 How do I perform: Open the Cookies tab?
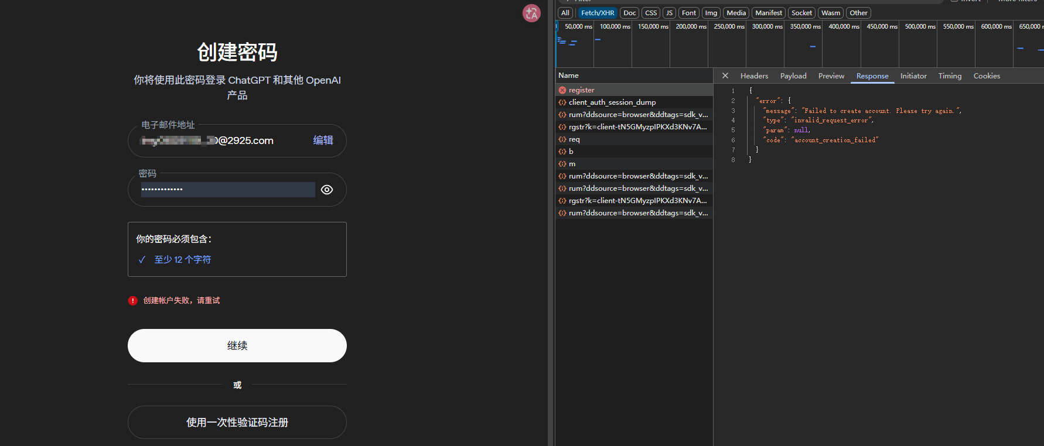987,76
